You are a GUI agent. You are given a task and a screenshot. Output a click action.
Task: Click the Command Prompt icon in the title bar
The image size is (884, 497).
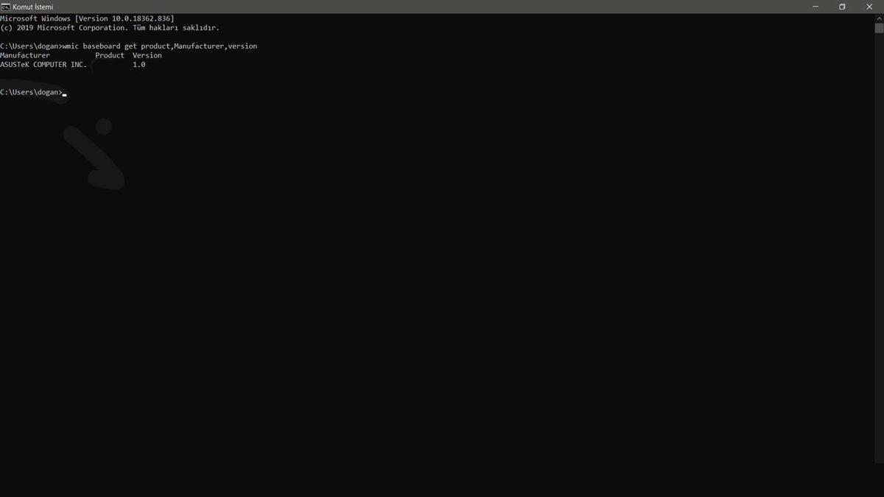pos(7,6)
